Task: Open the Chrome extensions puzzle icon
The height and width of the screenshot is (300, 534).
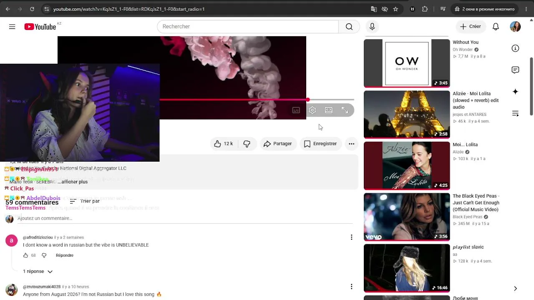Action: click(425, 9)
